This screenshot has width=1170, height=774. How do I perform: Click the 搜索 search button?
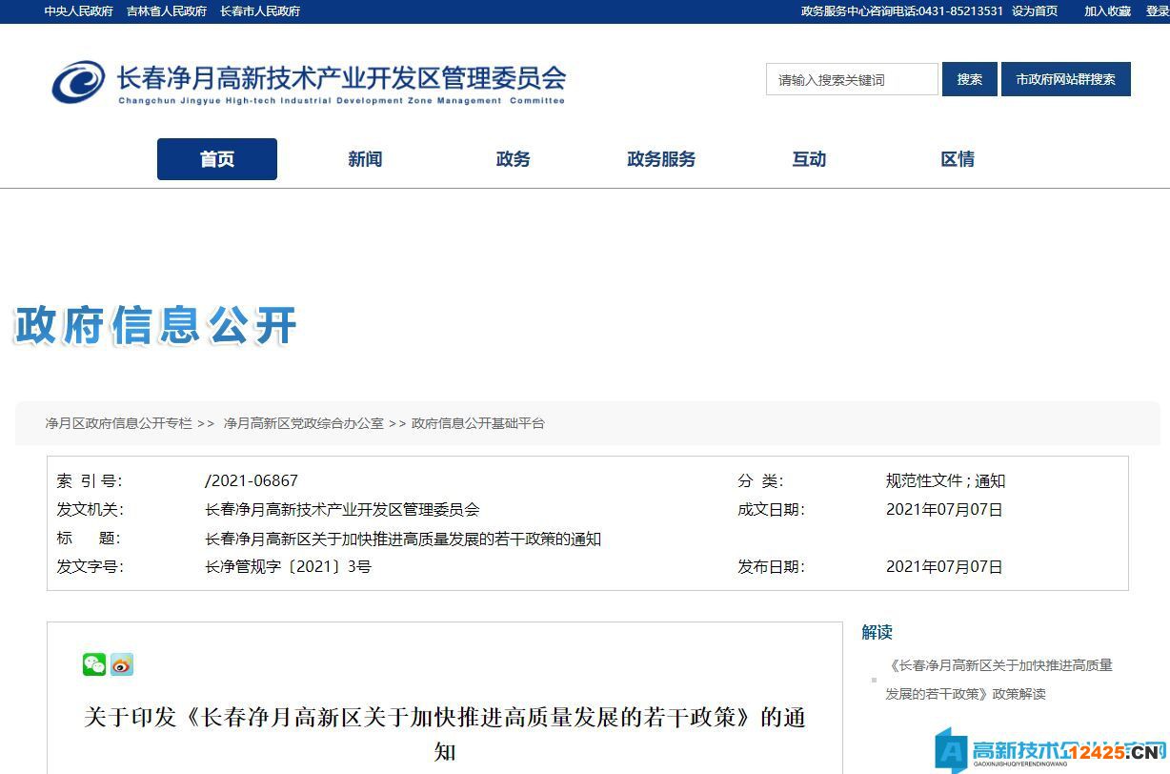(x=969, y=79)
